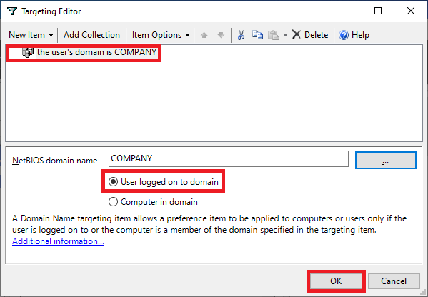Click the browse ellipsis button
Viewport: 428px width, 297px height.
point(385,161)
